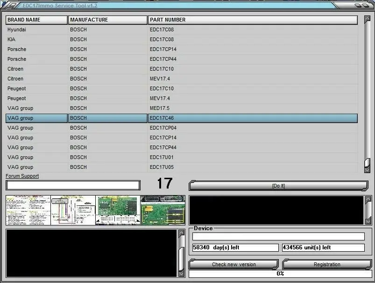Select the Hyundai row

182,30
